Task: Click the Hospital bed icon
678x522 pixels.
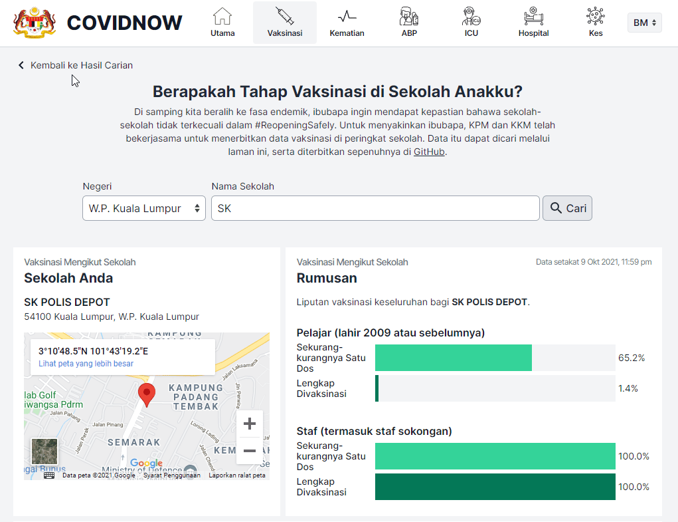Action: pos(533,15)
